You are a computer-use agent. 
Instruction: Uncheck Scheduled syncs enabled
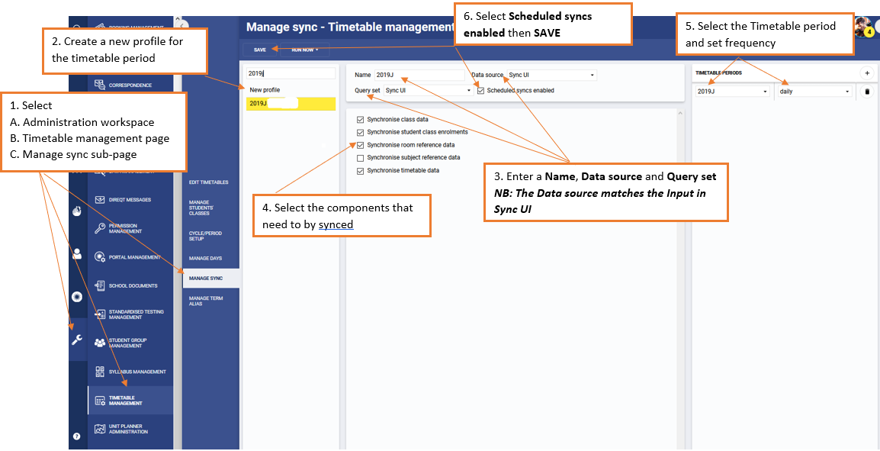(x=480, y=90)
